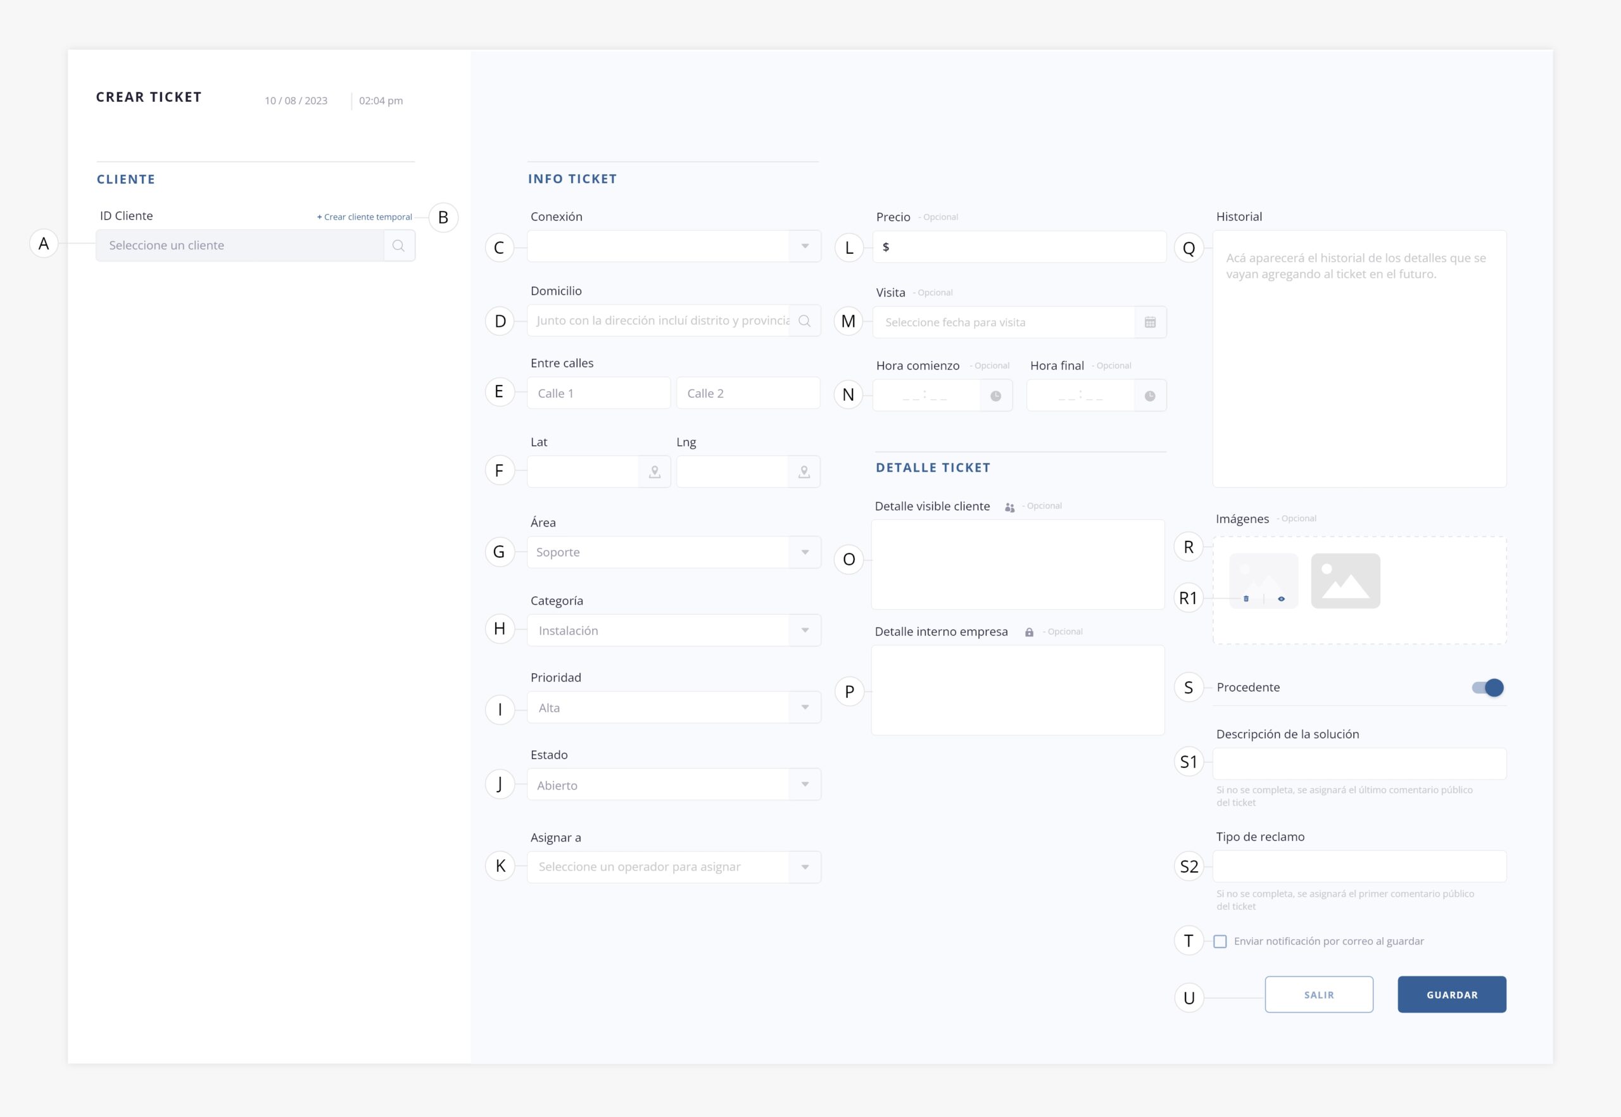Expand the Conexión dropdown
Screen dimensions: 1621x1117
804,246
